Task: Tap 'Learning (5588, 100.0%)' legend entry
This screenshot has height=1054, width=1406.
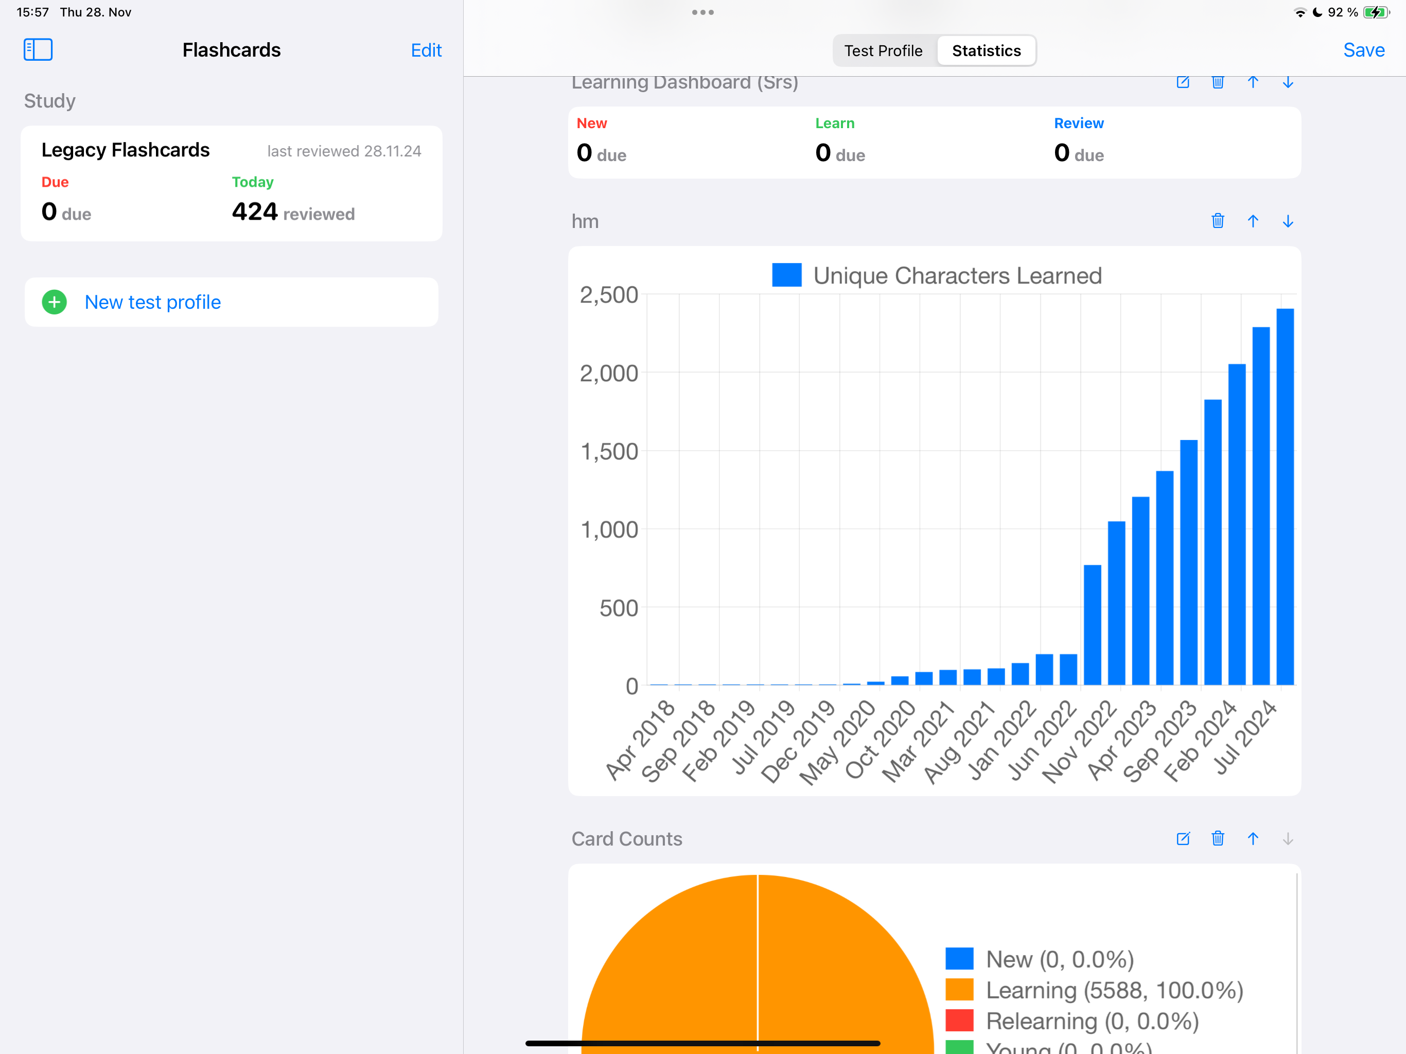Action: (1114, 990)
